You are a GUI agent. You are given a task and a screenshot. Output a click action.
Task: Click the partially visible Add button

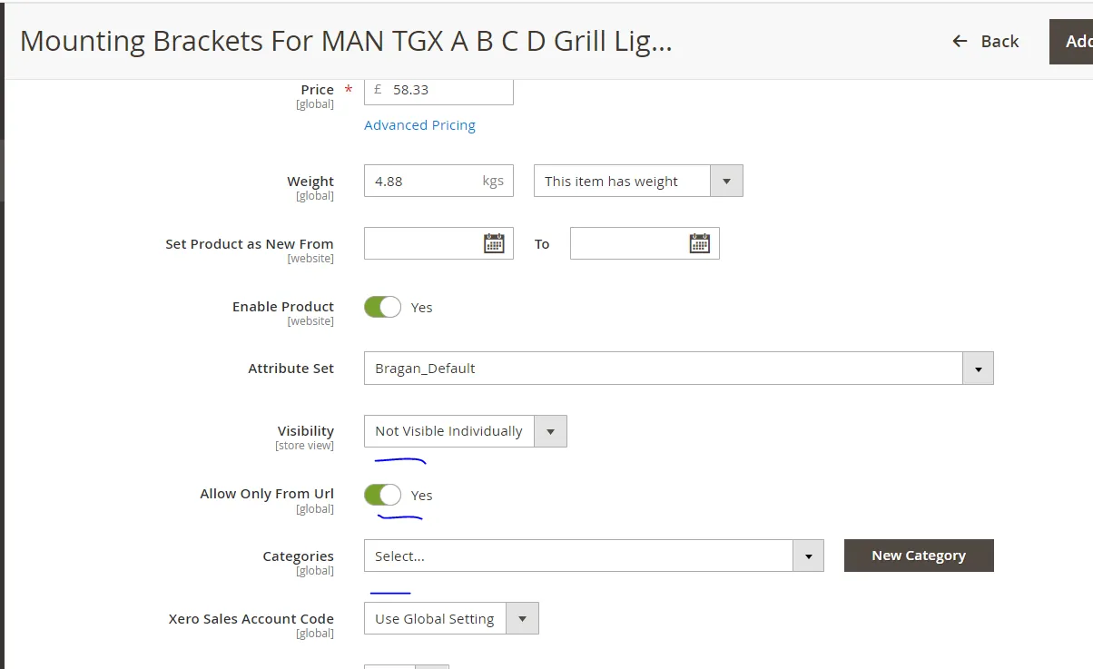click(x=1071, y=42)
